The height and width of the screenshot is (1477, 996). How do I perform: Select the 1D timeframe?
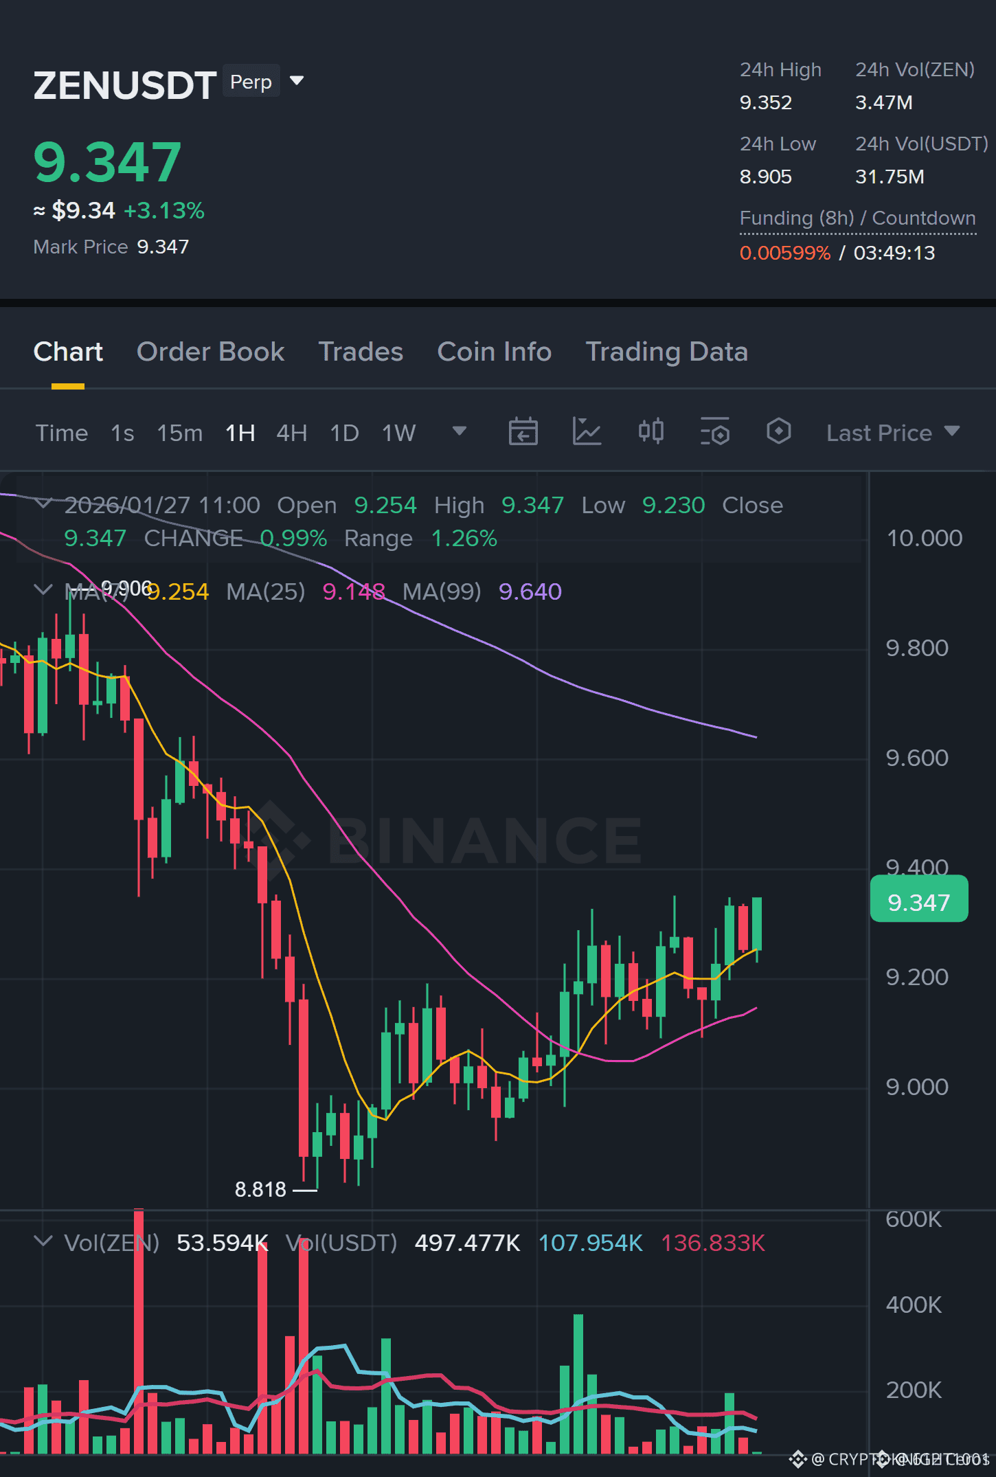(344, 433)
